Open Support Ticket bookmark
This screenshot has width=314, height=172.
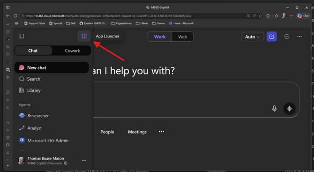pos(34,23)
